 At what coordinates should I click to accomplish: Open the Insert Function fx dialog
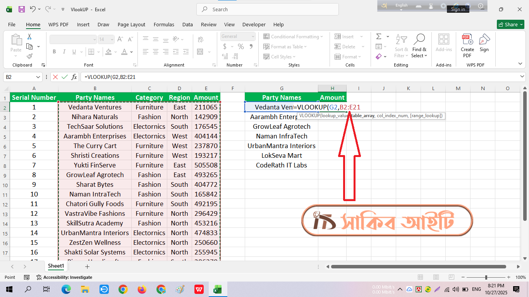[74, 77]
